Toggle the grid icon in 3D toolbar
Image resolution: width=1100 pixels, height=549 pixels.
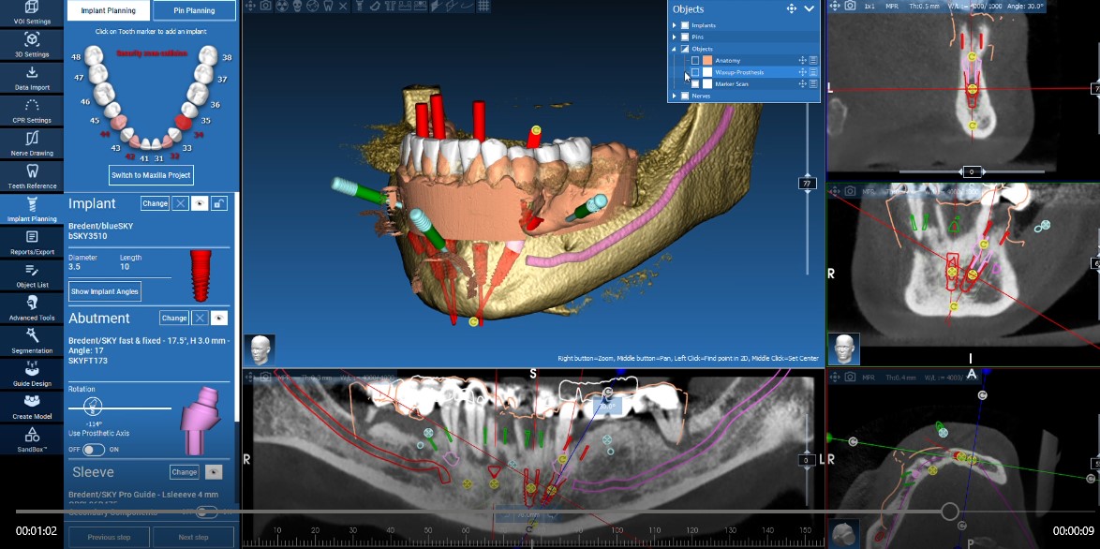click(x=483, y=7)
